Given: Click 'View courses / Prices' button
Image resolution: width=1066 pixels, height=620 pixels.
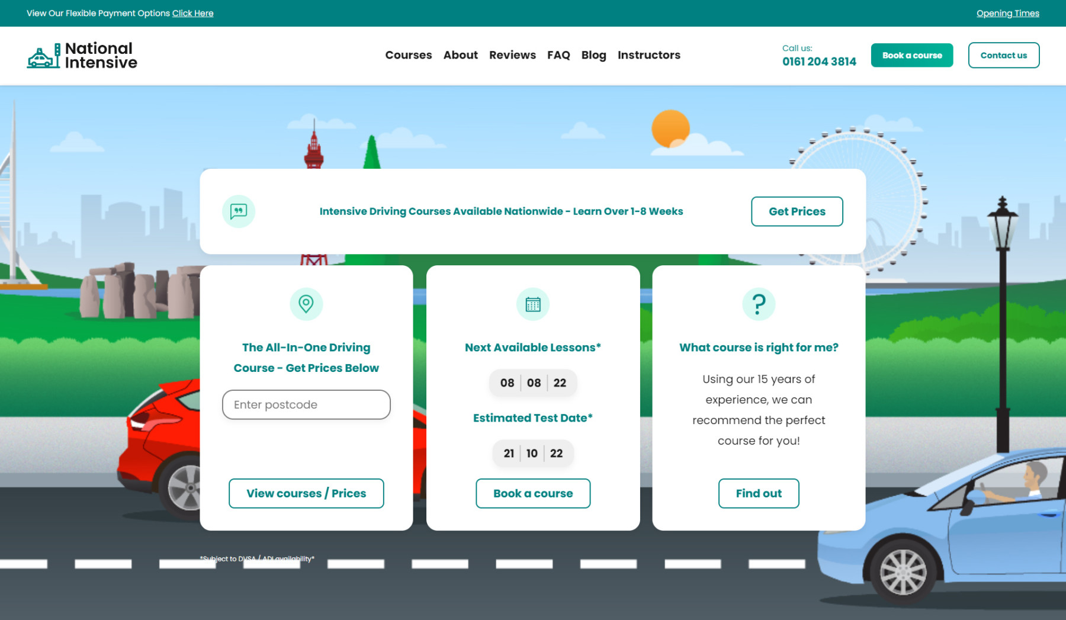Looking at the screenshot, I should point(306,493).
